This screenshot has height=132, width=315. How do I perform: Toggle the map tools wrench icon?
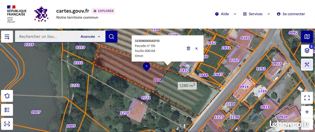point(307,64)
